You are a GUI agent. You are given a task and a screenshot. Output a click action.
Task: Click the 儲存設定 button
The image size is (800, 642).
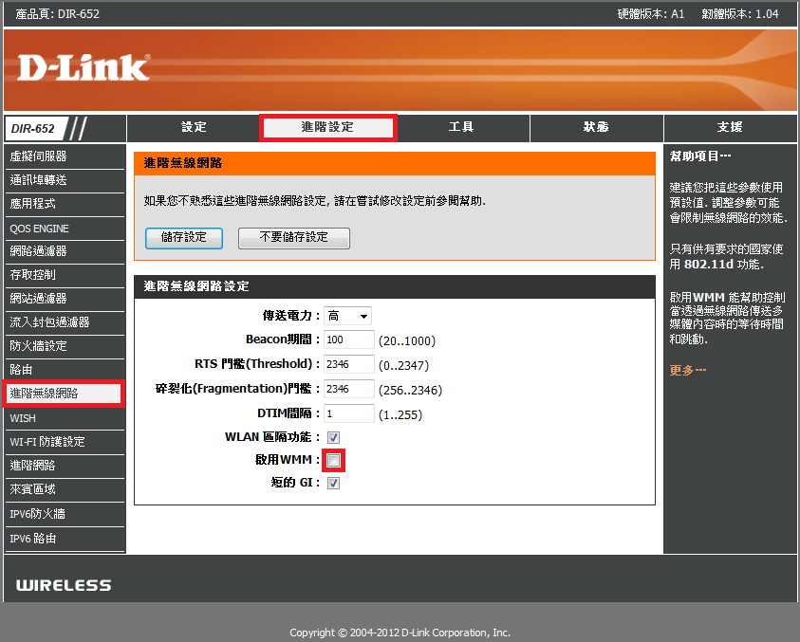pyautogui.click(x=184, y=238)
